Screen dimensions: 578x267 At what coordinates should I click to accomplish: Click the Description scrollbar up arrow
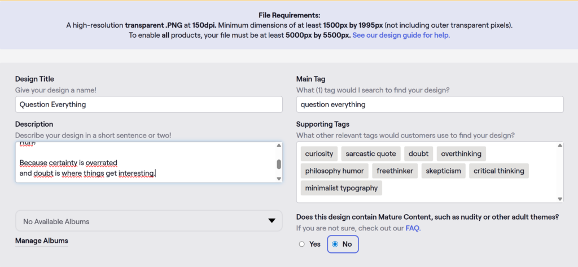point(279,145)
